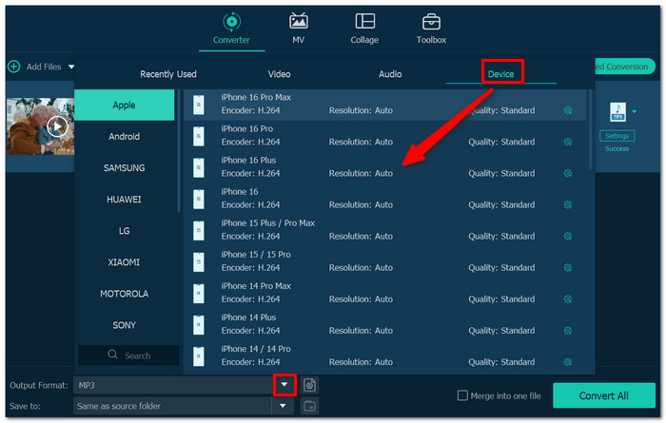
Task: Open output folder icon beside Save to
Action: click(x=309, y=406)
